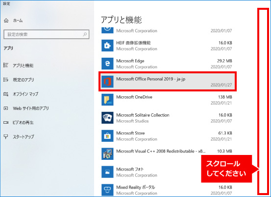Select Microsoft OneDrive name text
Screen dimensions: 271x197
pyautogui.click(x=134, y=97)
